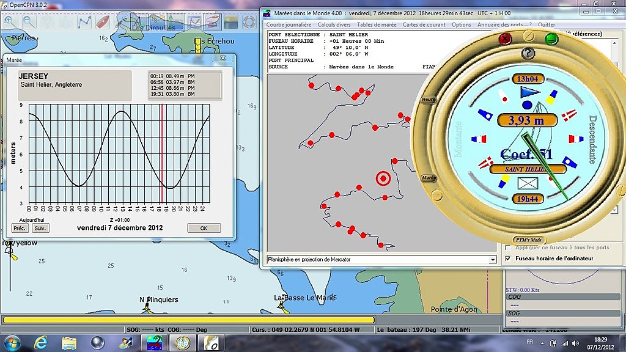The height and width of the screenshot is (352, 626).
Task: Open the taskbar clock showing 18:29
Action: (600, 343)
